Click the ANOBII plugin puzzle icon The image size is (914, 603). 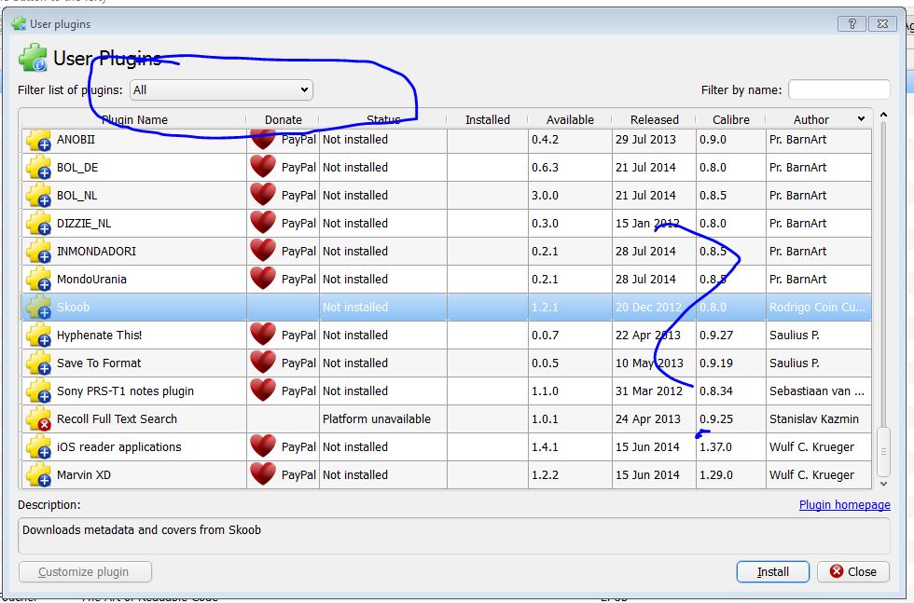(38, 140)
